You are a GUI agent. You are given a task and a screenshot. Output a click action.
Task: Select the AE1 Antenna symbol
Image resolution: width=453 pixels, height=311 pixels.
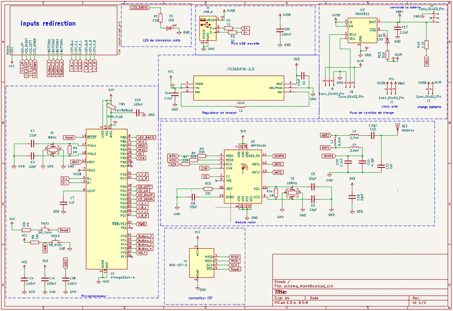coord(398,128)
